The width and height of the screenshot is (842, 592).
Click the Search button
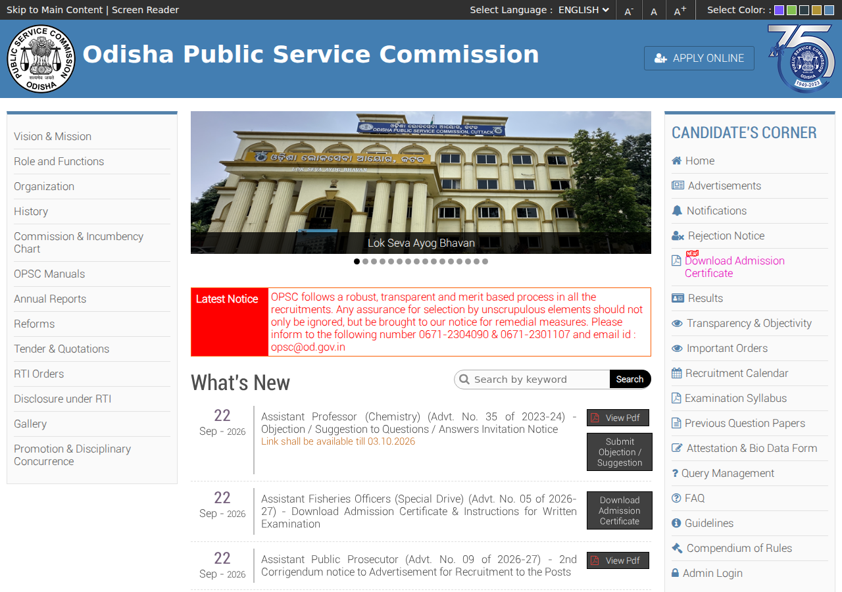pyautogui.click(x=630, y=380)
